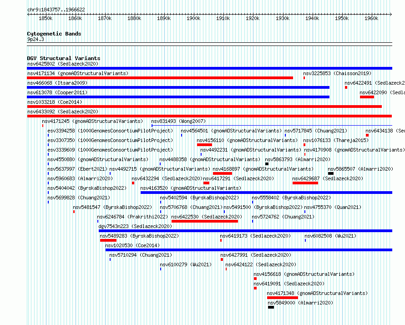405x325 pixels.
Task: Open nsv5404042 (ByrskaBishop2022) label
Action: coord(87,188)
